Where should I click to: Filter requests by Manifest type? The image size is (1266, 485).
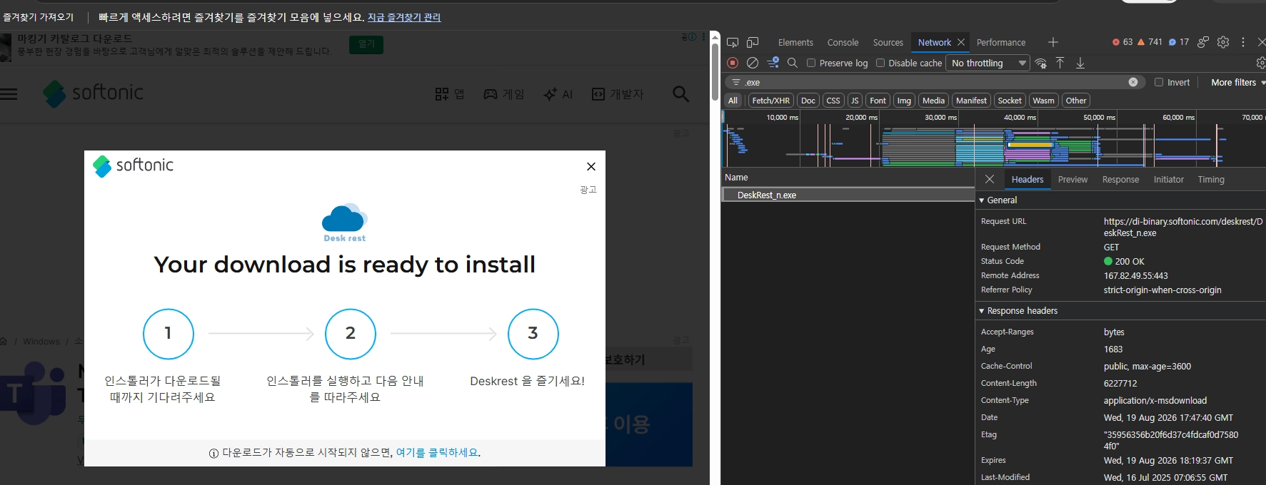click(x=971, y=101)
